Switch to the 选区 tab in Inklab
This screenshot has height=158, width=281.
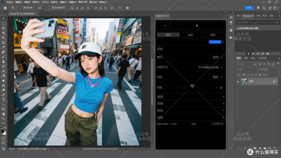190,35
